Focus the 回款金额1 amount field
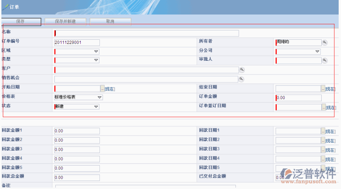Viewport: 341px width, 189px height. pyautogui.click(x=77, y=131)
